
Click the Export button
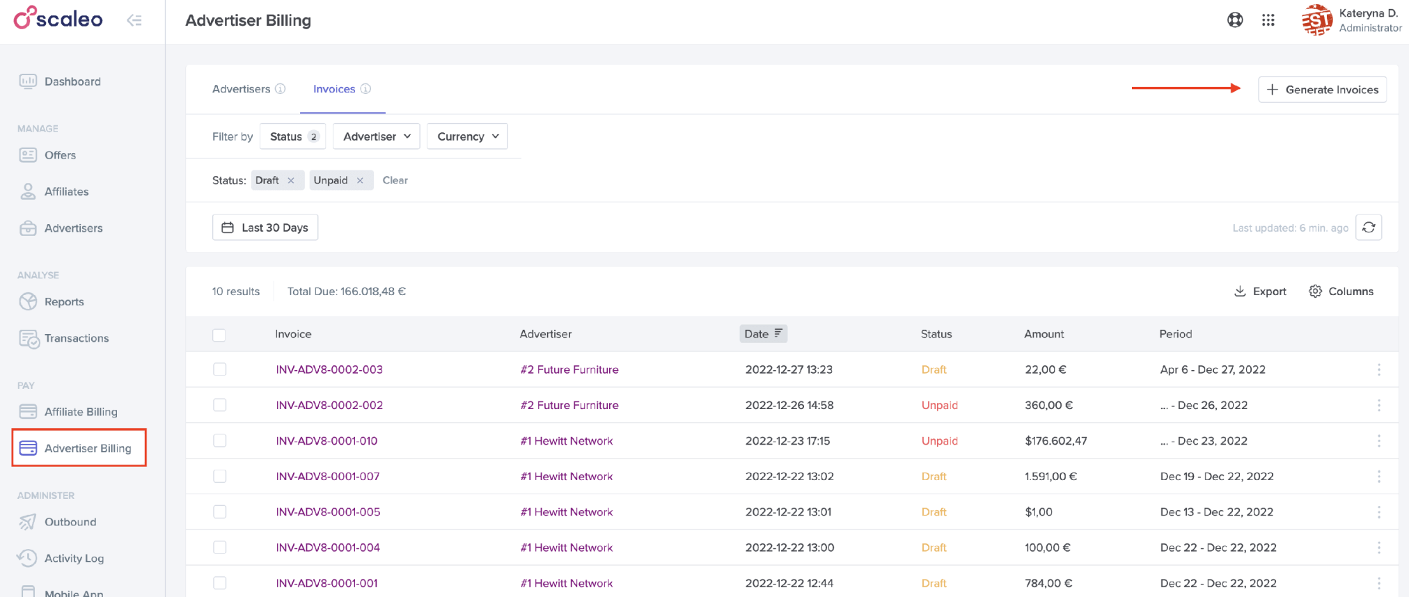click(1260, 292)
